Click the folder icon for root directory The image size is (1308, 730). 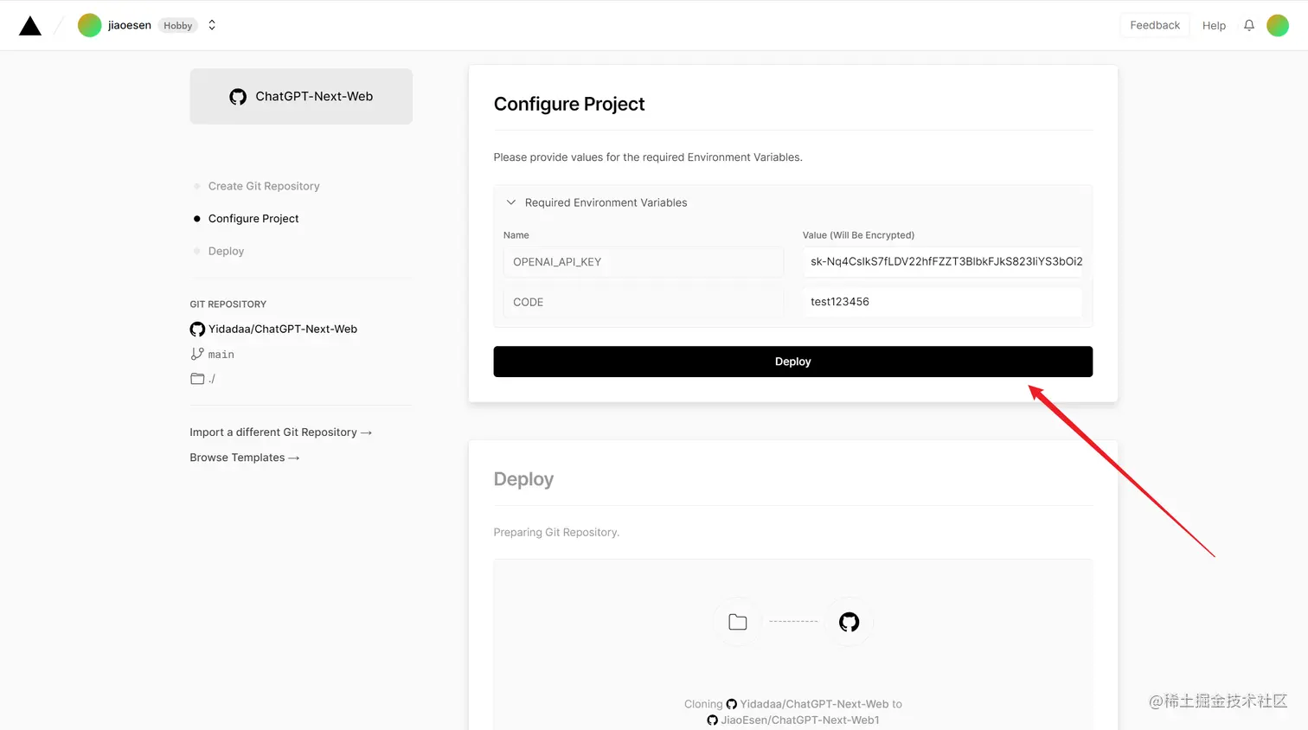click(x=197, y=379)
